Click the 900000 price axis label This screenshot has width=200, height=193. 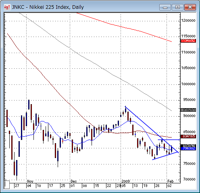[x=189, y=116]
